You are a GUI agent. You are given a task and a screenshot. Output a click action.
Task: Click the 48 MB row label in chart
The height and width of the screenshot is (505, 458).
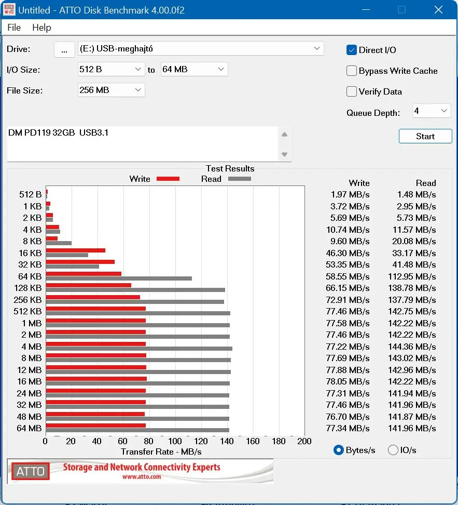coord(29,417)
